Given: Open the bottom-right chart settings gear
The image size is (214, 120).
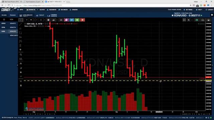Looking at the screenshot, I should pos(209,114).
